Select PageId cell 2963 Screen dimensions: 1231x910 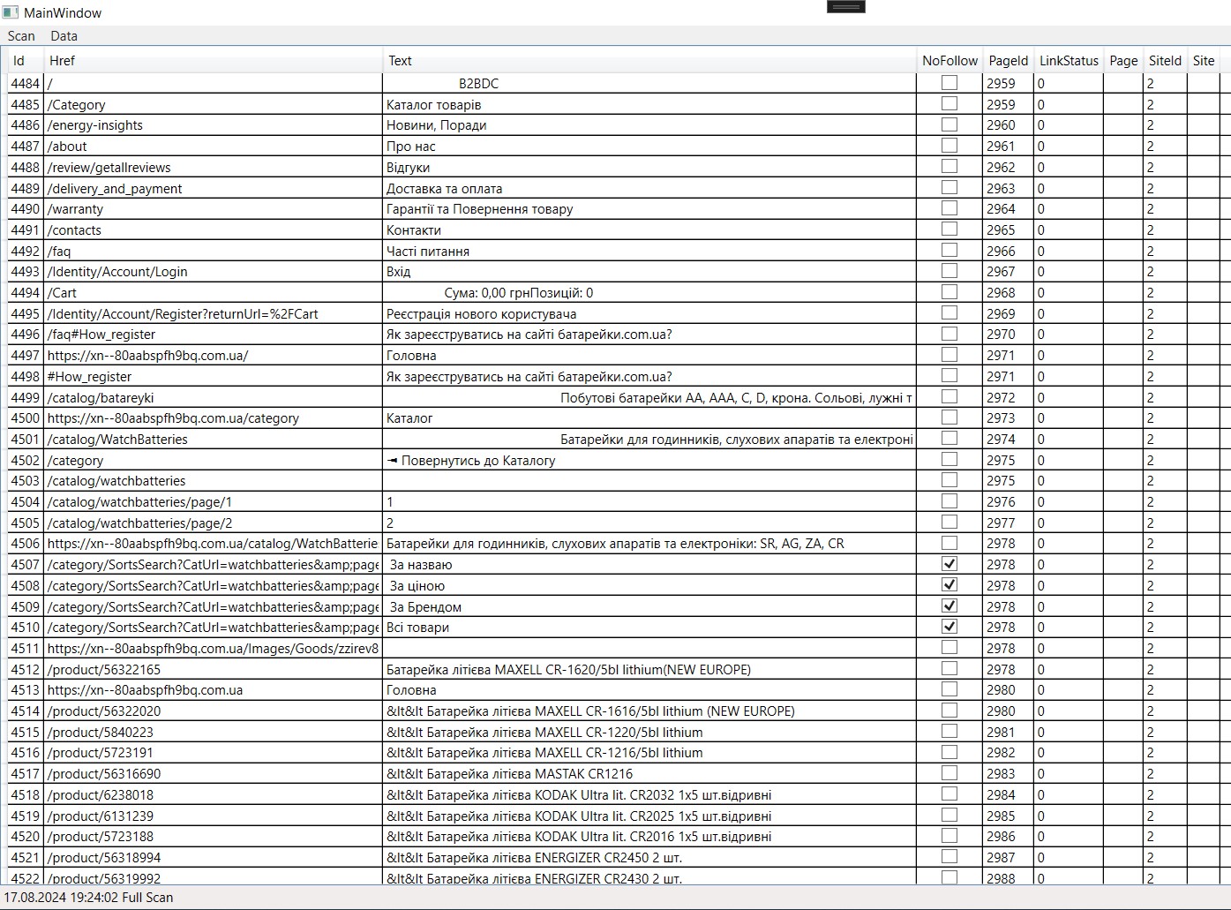point(1009,188)
